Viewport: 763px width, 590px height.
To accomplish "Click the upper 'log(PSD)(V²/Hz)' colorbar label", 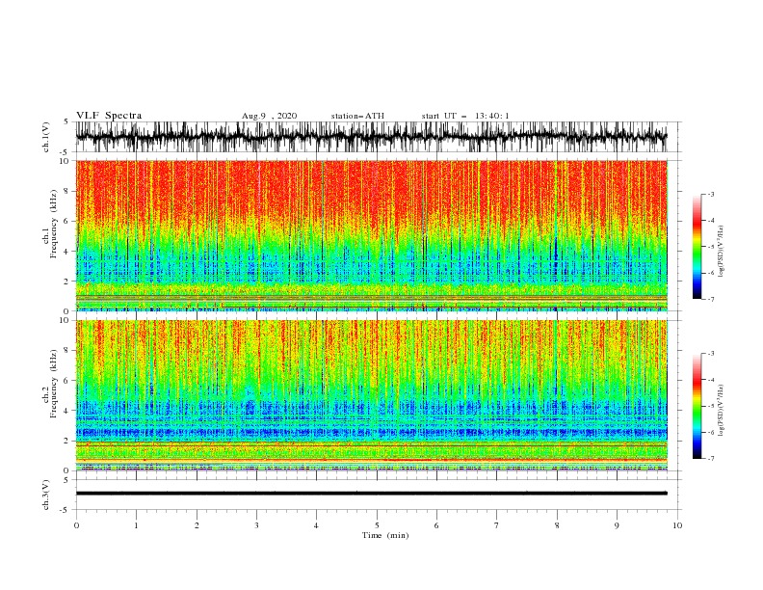I will coord(721,252).
